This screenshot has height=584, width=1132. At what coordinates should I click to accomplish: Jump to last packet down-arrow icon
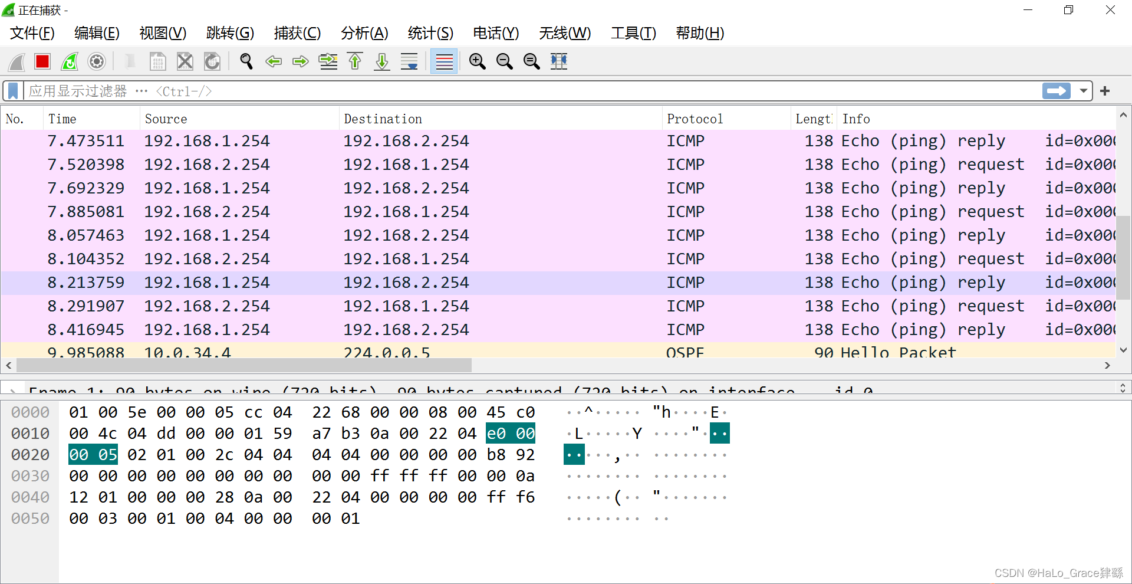click(x=382, y=61)
